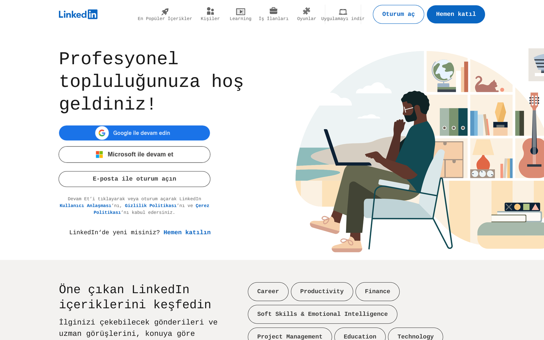Continue with Google ile devam edin

(x=134, y=133)
